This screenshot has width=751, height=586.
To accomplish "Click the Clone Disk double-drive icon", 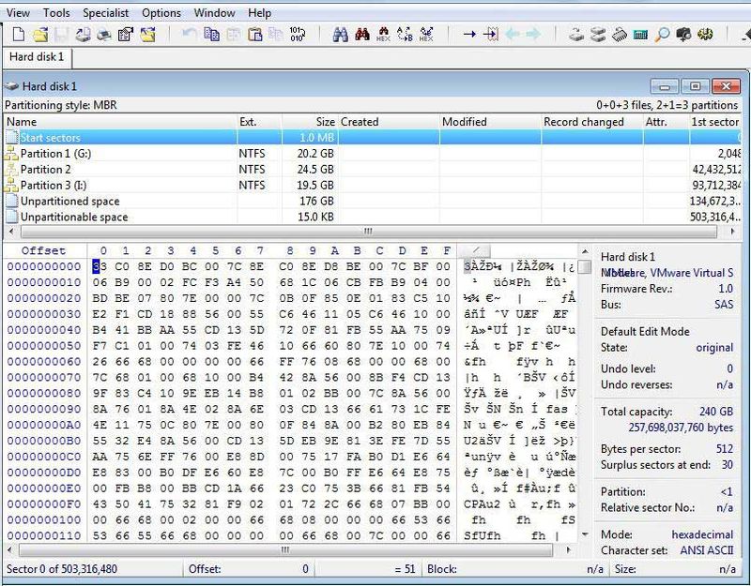I will [598, 34].
